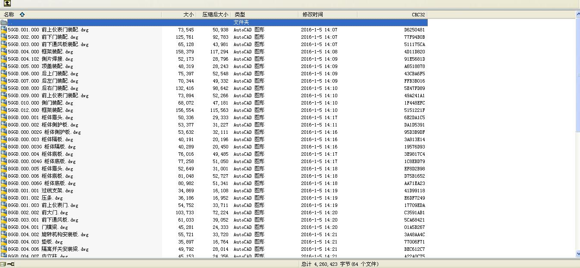Image resolution: width=580 pixels, height=268 pixels.
Task: Select file 8GGD.000.005 柜体眉头.dwg
Action: pyautogui.click(x=40, y=169)
